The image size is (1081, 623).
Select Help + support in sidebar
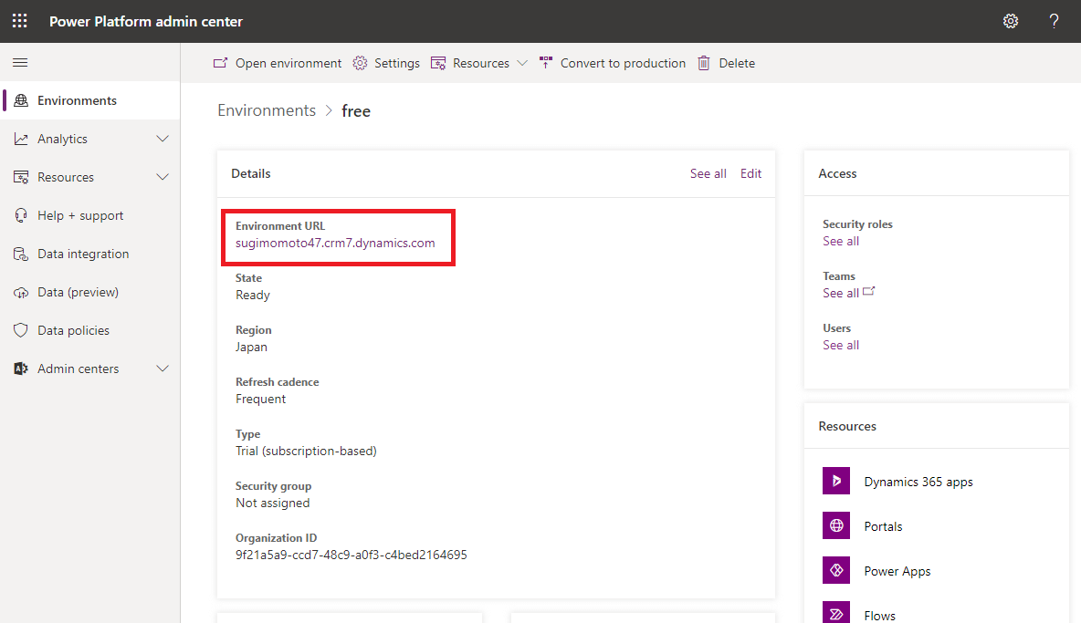80,215
